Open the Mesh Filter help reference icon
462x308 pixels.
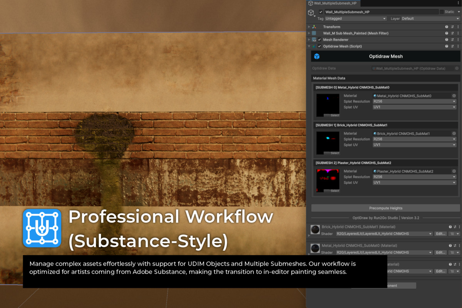coord(447,33)
